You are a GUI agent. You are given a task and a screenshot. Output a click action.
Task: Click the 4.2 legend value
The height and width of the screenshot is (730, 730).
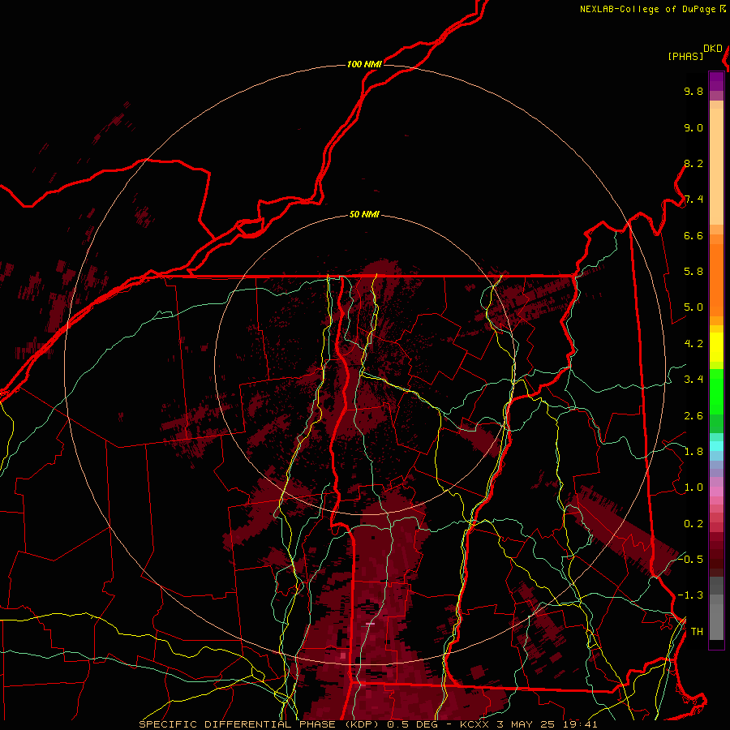tap(693, 344)
